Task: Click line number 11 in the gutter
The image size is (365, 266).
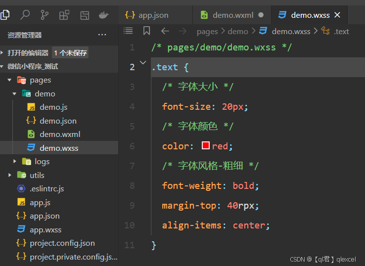Action: [x=130, y=245]
